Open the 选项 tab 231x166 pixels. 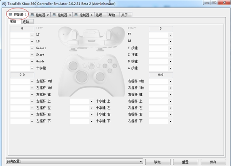pos(100,15)
